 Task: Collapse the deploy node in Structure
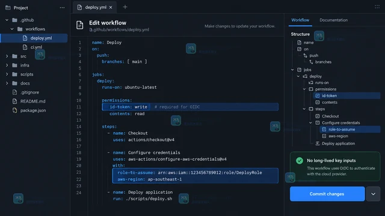pos(298,76)
